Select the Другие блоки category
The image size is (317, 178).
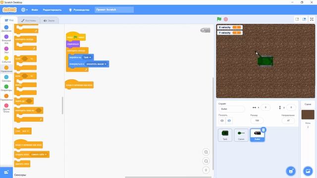point(6,108)
